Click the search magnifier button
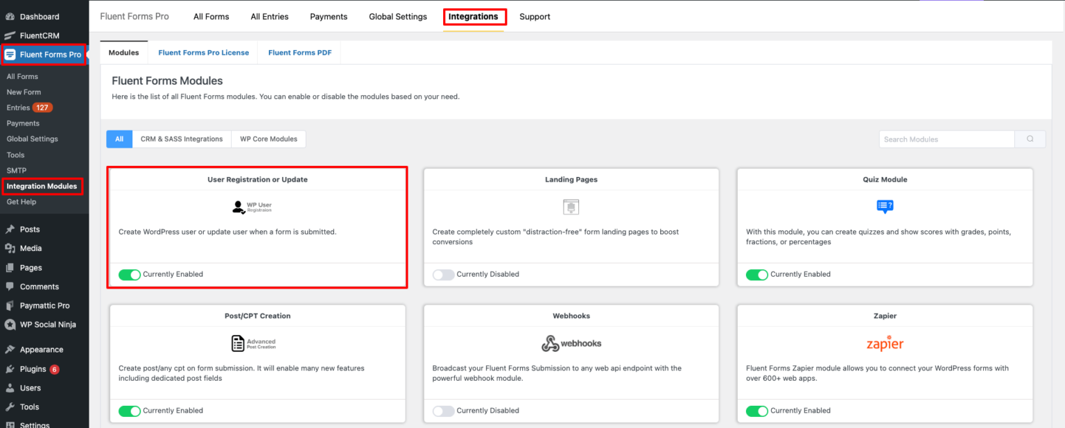The image size is (1065, 428). (1030, 139)
